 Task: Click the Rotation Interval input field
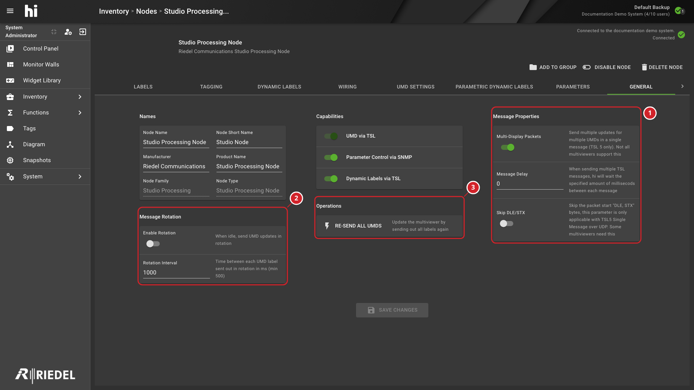tap(176, 273)
